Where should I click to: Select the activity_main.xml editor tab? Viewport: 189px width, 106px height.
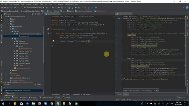click(x=124, y=14)
